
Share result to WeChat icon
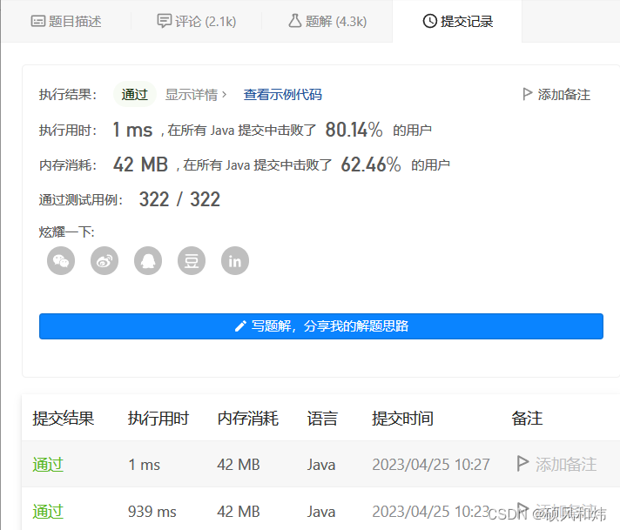(x=61, y=261)
